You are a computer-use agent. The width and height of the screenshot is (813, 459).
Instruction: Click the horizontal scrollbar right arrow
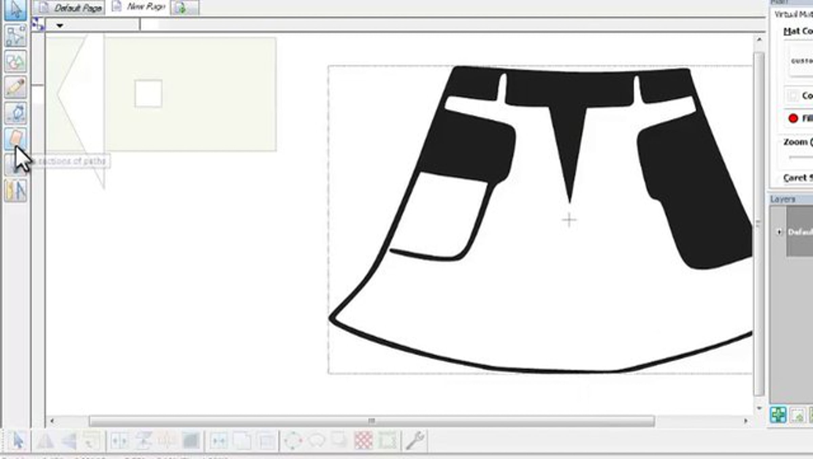click(746, 421)
